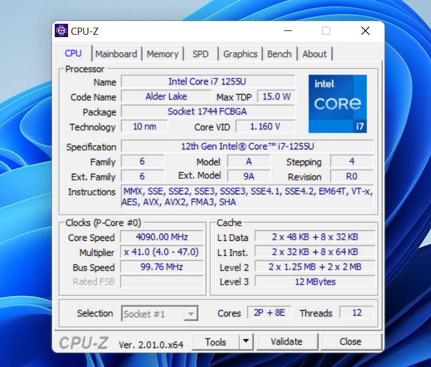Click the Close button at bottom
This screenshot has width=431, height=367.
click(x=350, y=342)
